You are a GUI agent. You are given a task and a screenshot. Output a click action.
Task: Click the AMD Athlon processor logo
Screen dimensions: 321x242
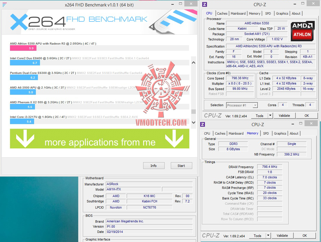click(x=302, y=31)
